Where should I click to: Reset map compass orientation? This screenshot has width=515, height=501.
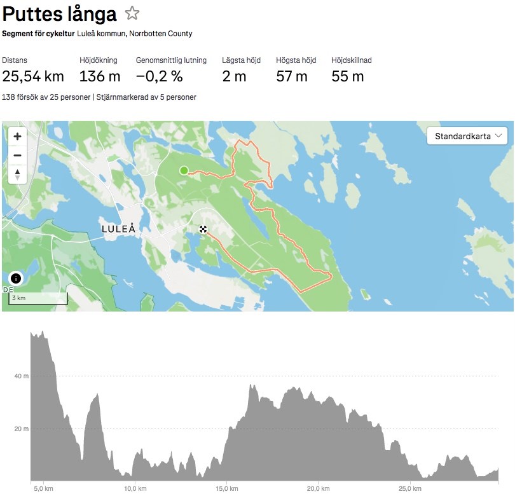(x=17, y=174)
